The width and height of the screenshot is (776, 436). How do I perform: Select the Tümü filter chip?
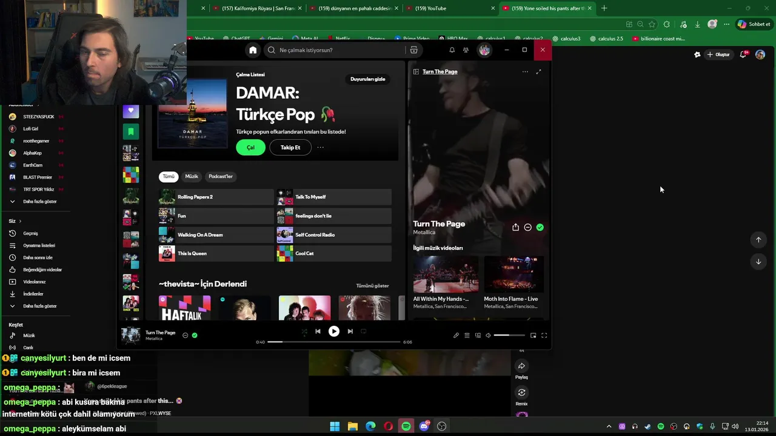(169, 176)
